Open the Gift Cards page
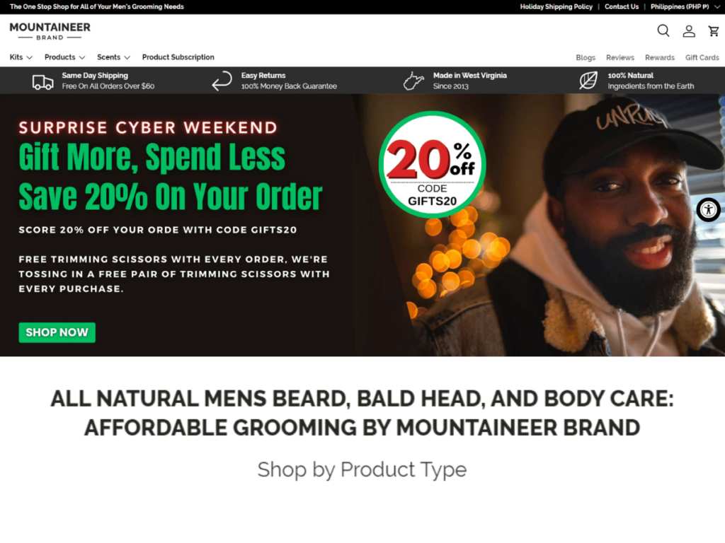 [702, 58]
